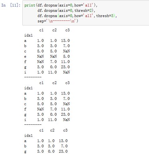Place cursor on the print keyword
149x157 pixels.
pyautogui.click(x=30, y=5)
